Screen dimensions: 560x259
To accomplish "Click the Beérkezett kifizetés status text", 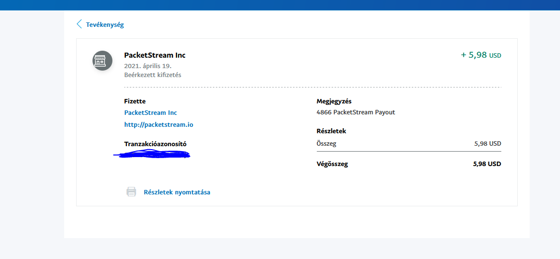I will (152, 75).
